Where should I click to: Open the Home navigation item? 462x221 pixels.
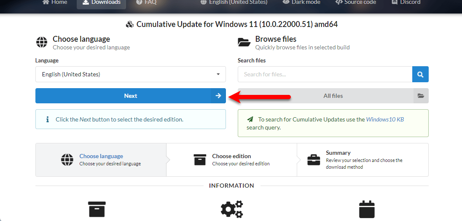54,3
